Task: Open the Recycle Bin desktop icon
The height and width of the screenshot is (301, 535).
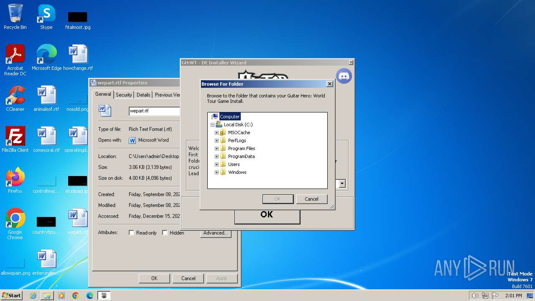Action: click(x=15, y=17)
